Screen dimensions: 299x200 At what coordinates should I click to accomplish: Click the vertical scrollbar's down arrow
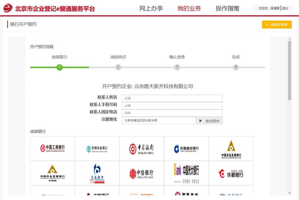tap(290, 193)
